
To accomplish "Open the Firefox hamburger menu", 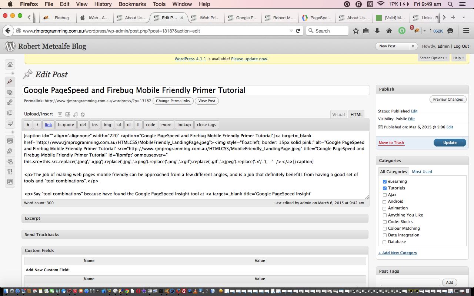I will [466, 31].
